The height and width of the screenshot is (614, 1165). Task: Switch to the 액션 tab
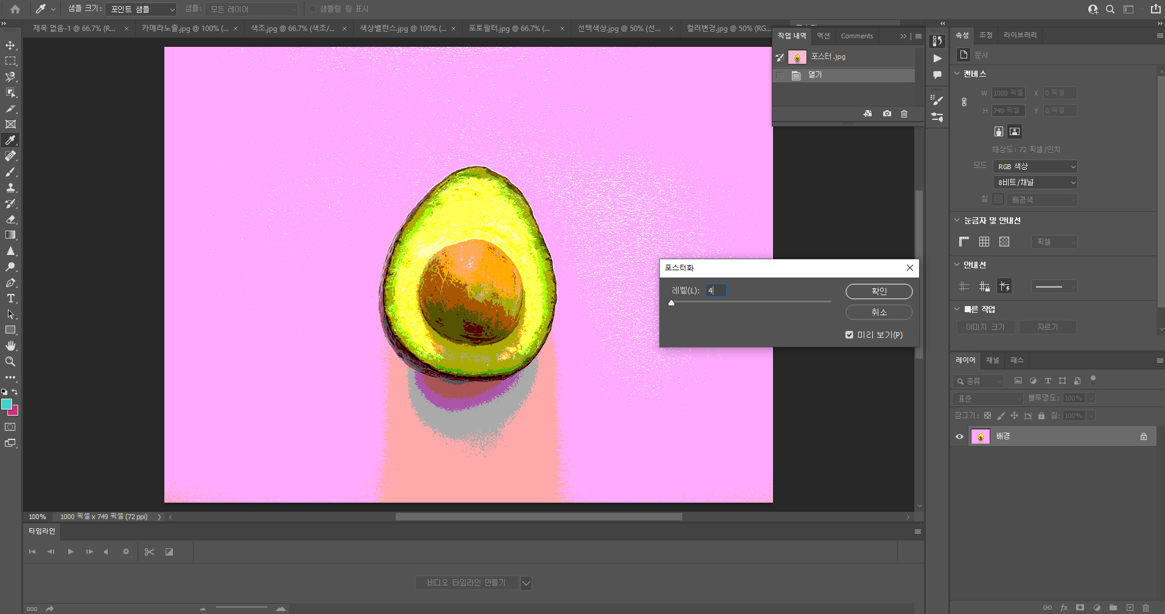point(824,36)
